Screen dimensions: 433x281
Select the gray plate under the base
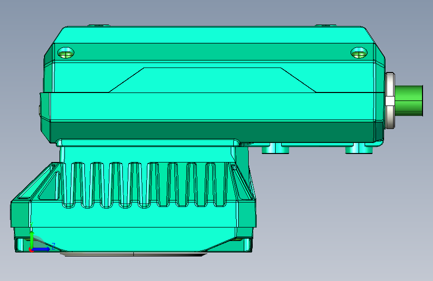[134, 254]
